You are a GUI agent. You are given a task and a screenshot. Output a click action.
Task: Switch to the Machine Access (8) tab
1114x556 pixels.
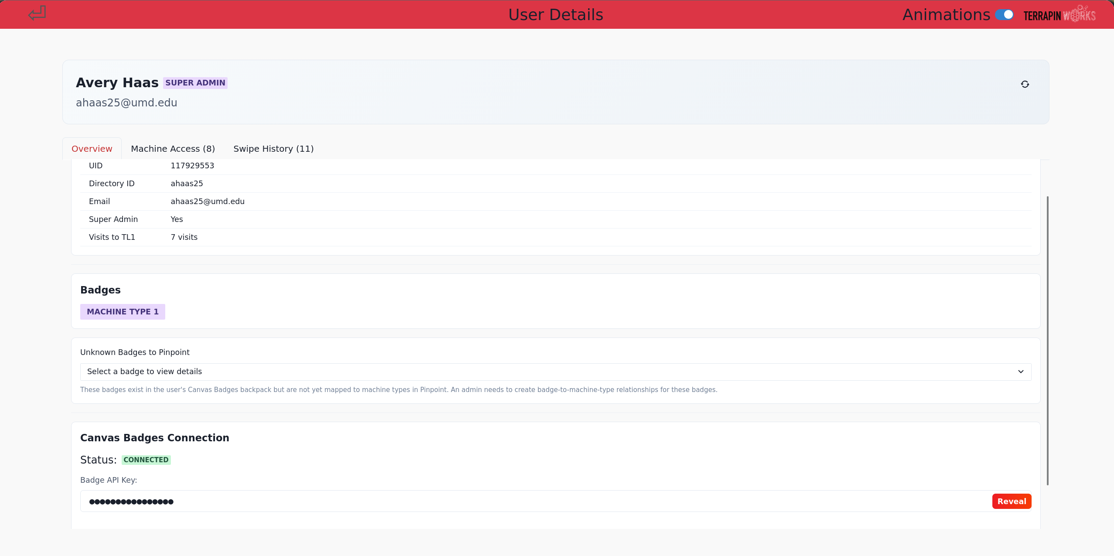point(173,148)
